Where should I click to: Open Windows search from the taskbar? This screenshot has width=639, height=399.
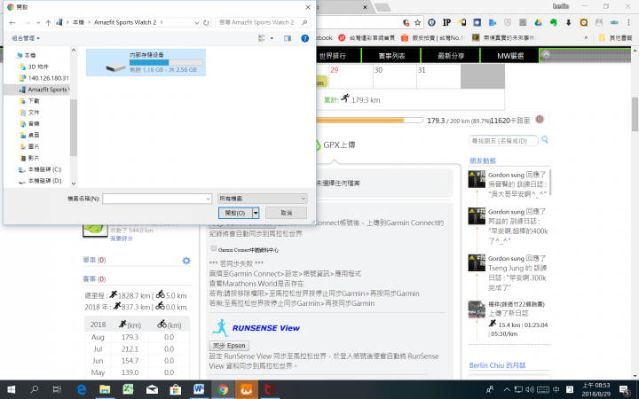35,389
